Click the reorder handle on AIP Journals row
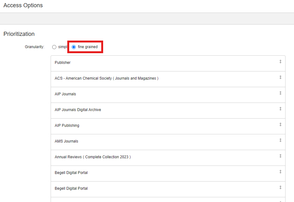 click(280, 93)
